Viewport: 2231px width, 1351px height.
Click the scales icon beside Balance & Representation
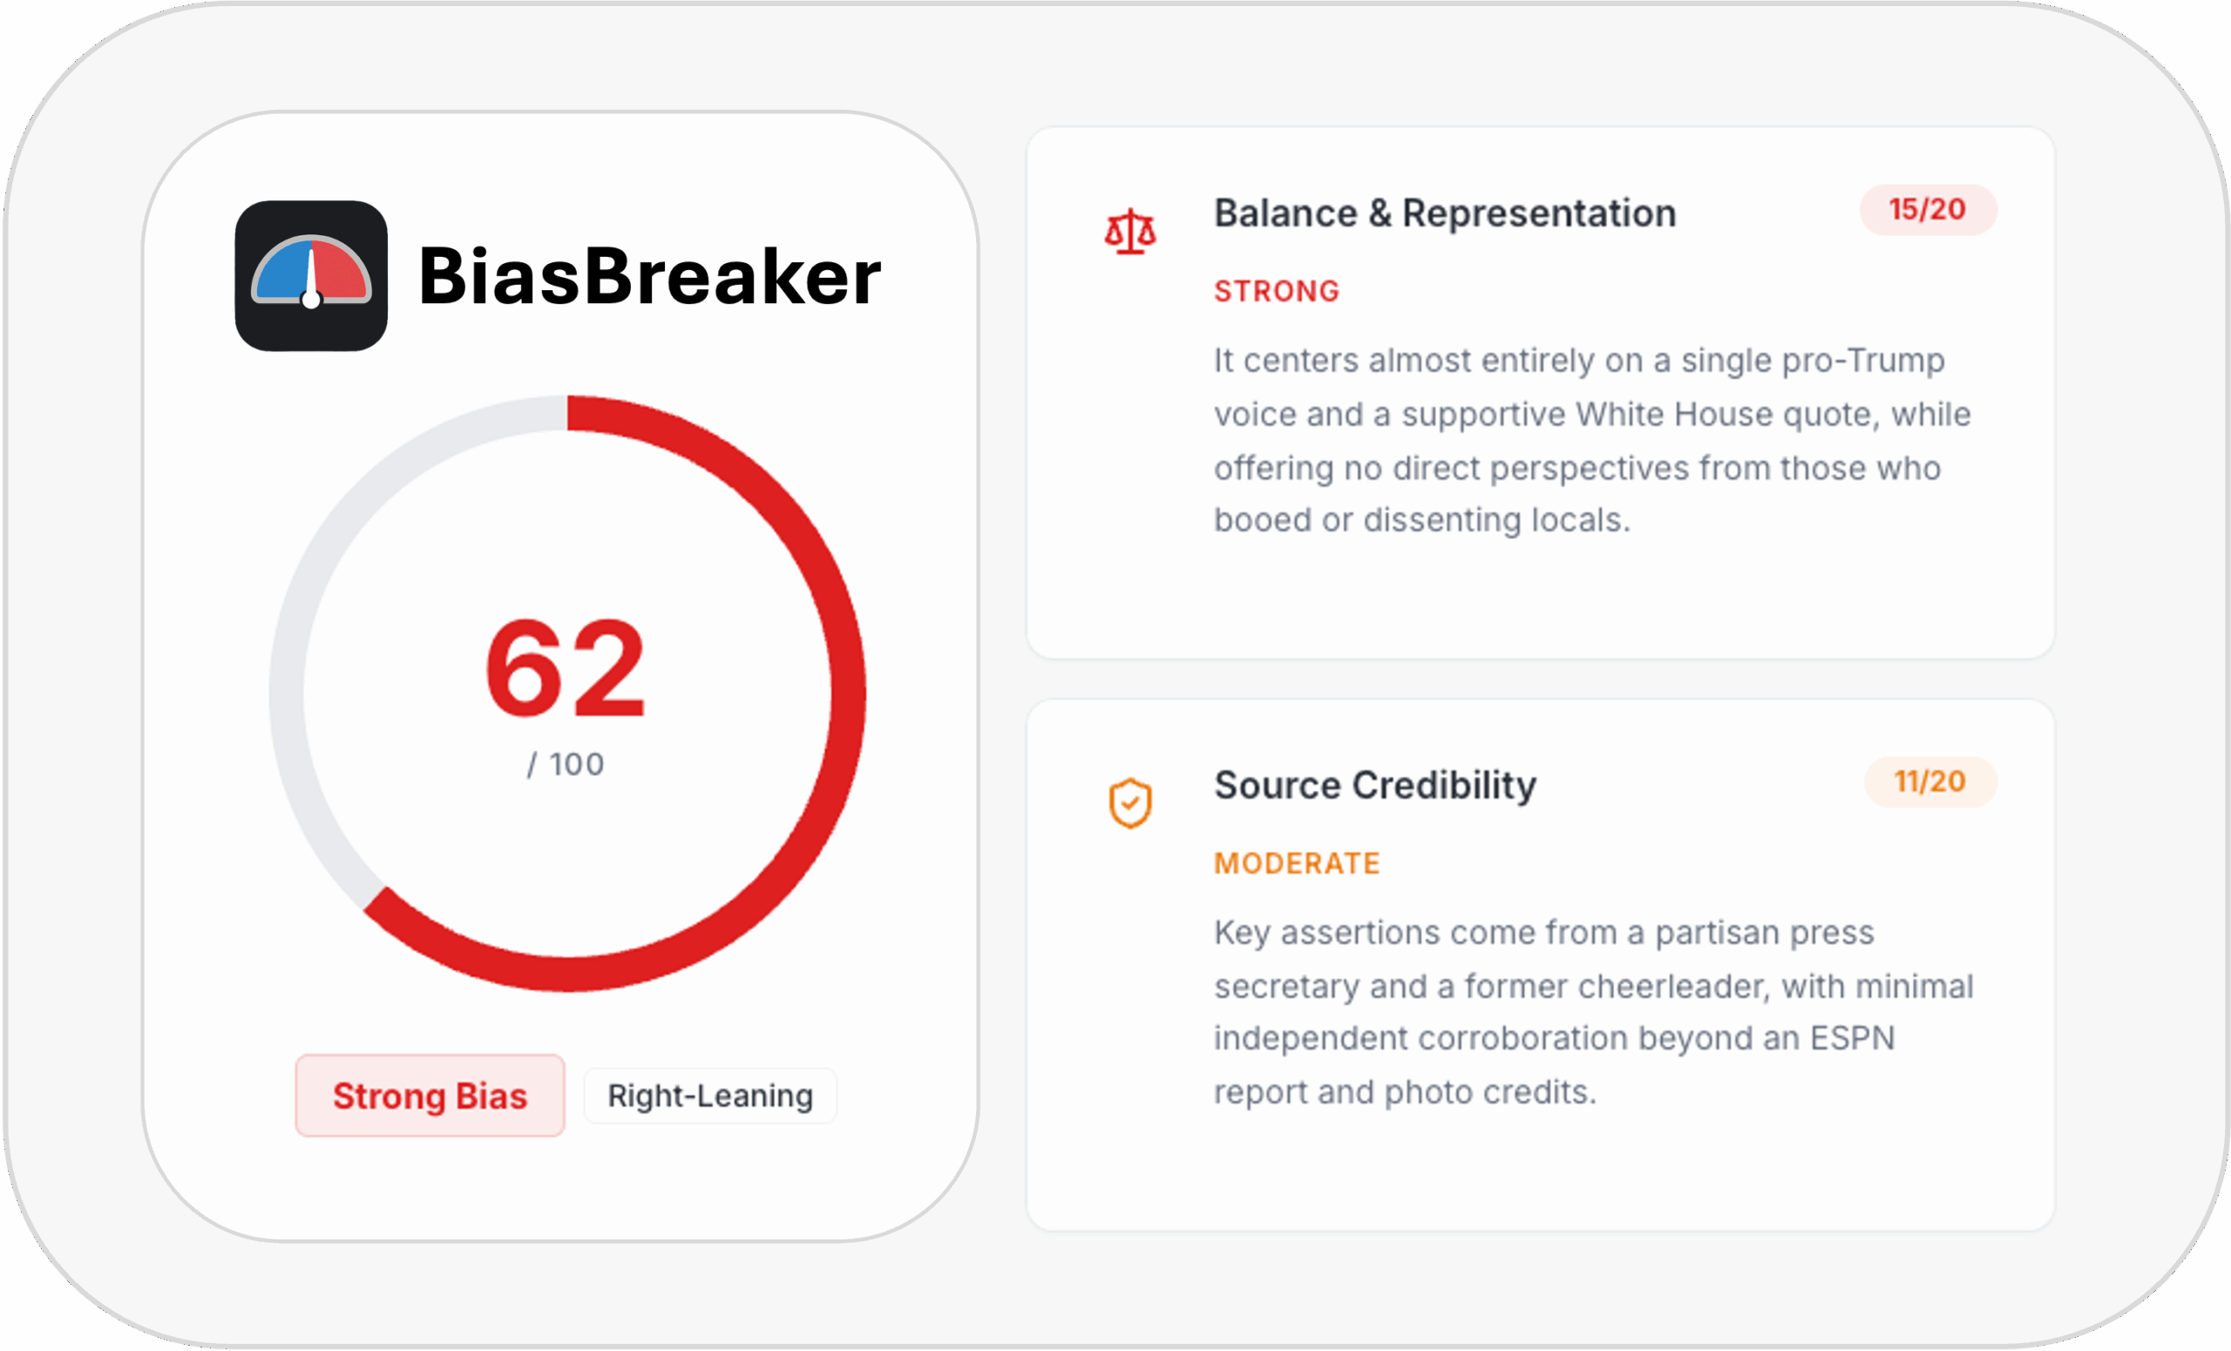coord(1129,232)
